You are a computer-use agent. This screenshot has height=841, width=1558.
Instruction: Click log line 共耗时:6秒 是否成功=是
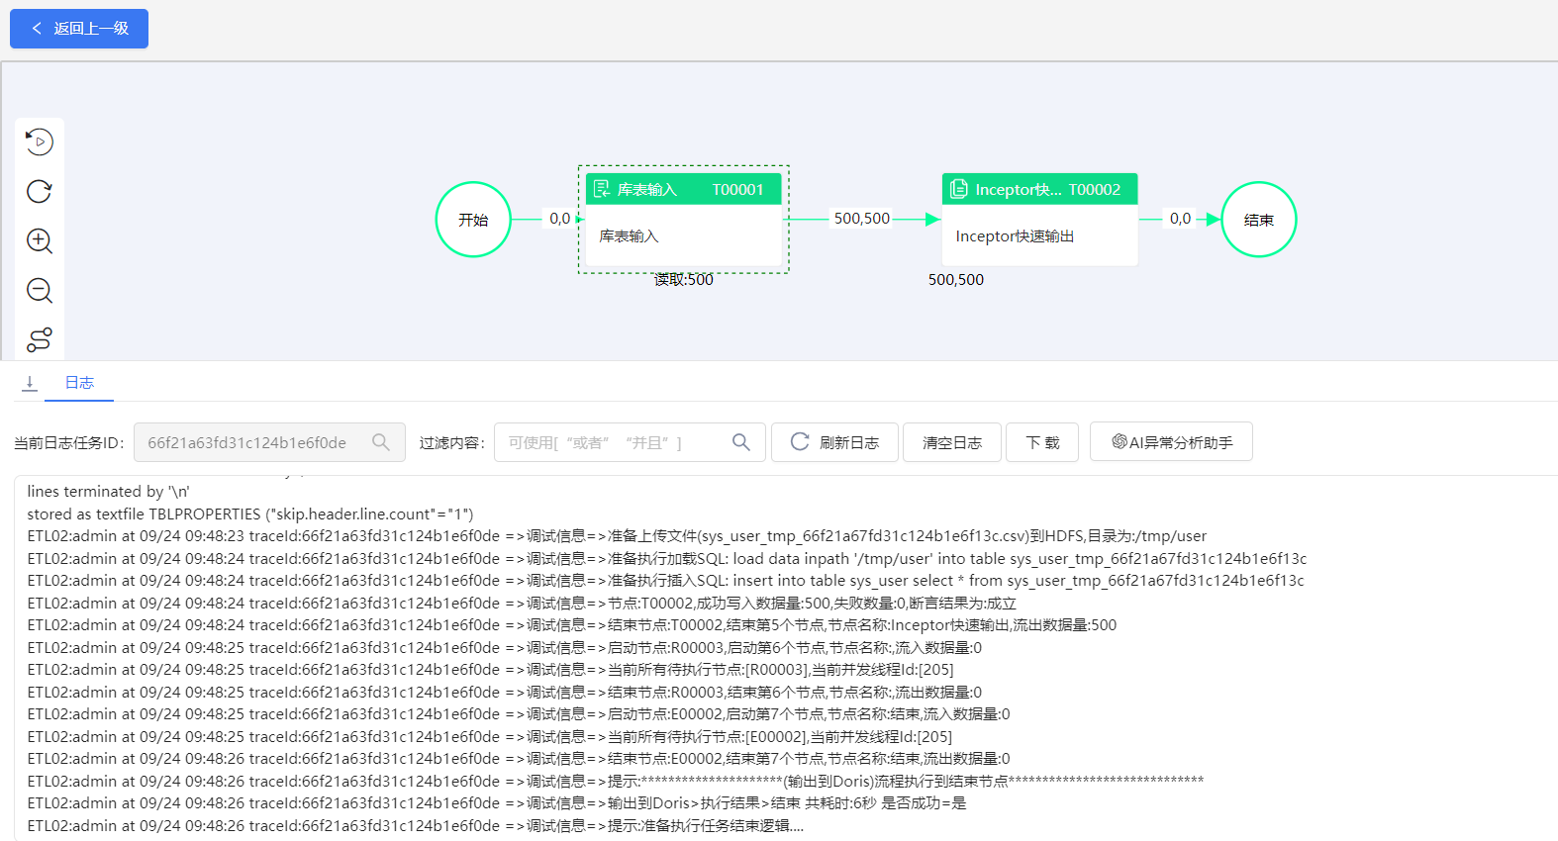pos(497,803)
